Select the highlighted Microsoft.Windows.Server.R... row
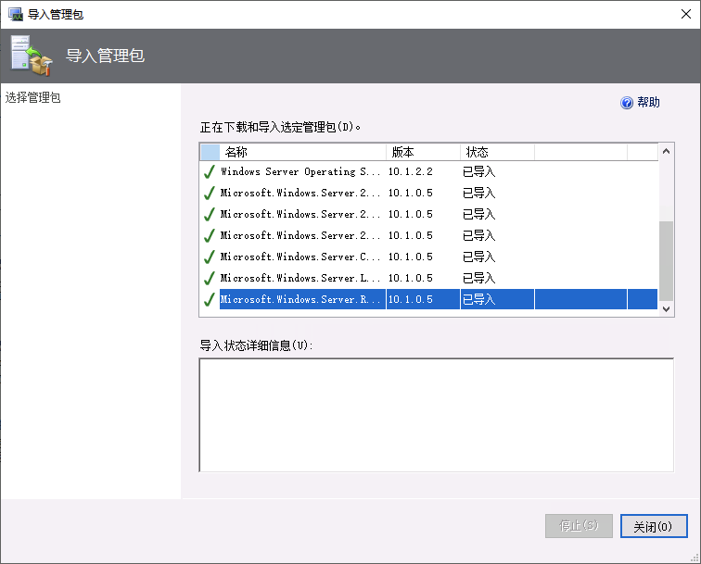This screenshot has width=701, height=564. pyautogui.click(x=428, y=299)
